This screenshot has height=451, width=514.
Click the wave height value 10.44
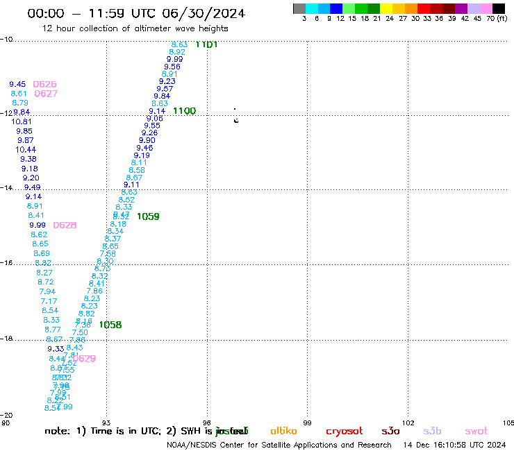[26, 150]
